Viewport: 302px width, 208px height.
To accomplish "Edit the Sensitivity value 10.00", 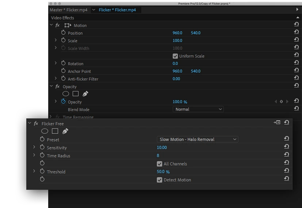I will (162, 148).
